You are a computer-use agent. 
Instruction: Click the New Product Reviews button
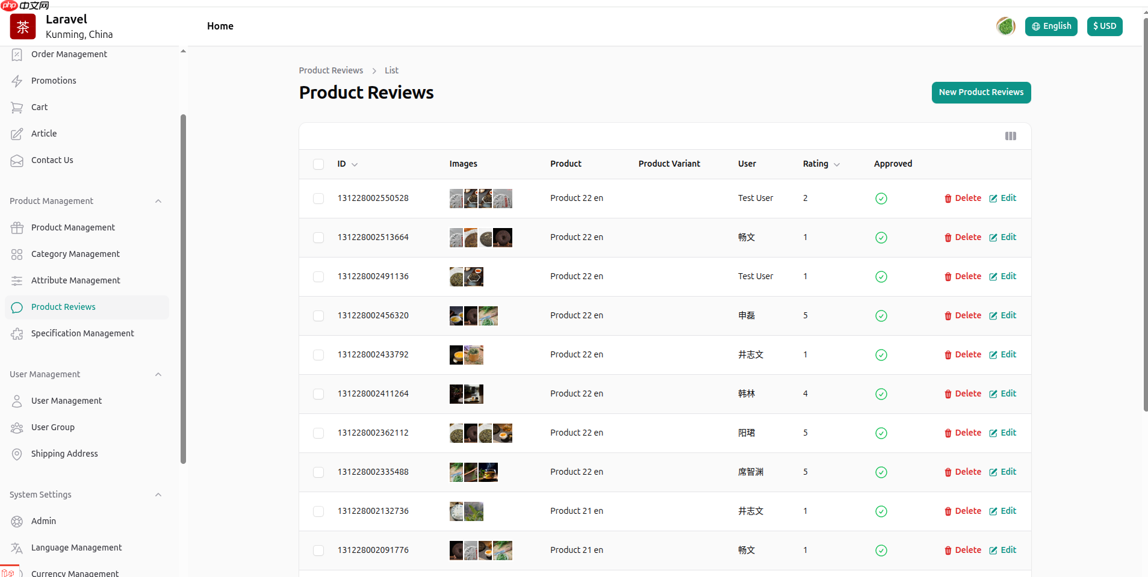coord(981,93)
